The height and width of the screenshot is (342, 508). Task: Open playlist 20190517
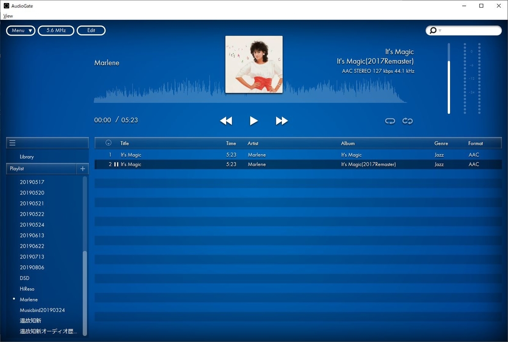click(x=32, y=182)
